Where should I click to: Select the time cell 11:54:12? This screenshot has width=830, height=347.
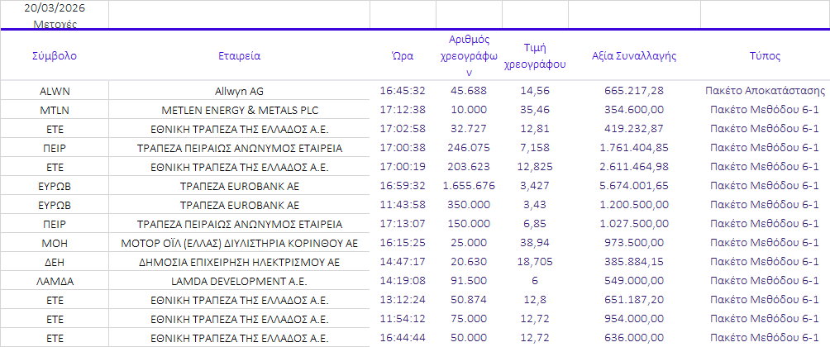[403, 319]
